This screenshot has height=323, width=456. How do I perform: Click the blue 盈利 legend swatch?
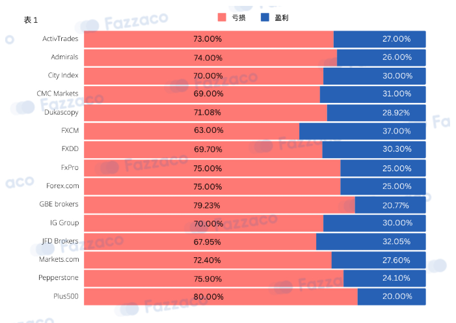265,18
